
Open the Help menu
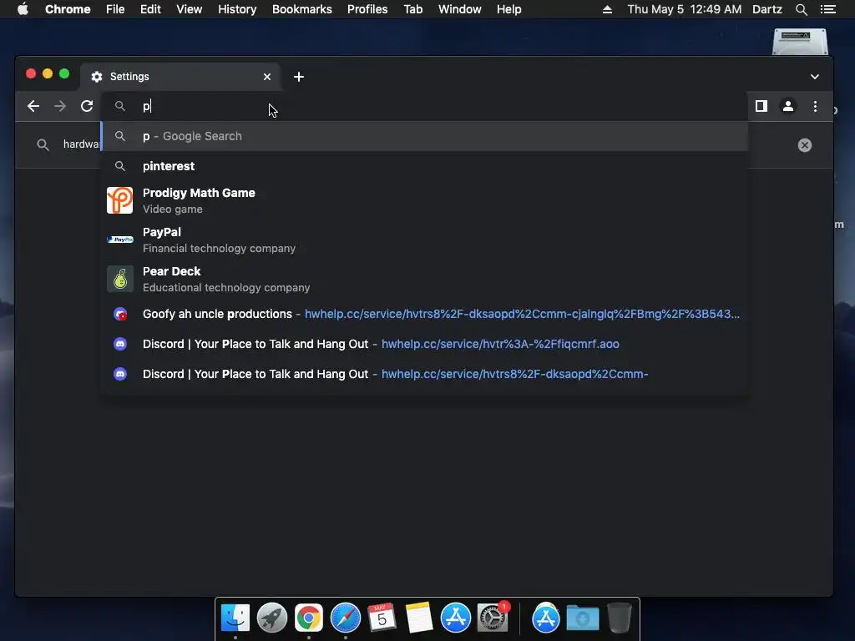pyautogui.click(x=508, y=9)
